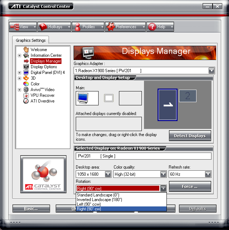The width and height of the screenshot is (229, 230).
Task: Expand the Avivo Video tree node
Action: tap(19, 90)
